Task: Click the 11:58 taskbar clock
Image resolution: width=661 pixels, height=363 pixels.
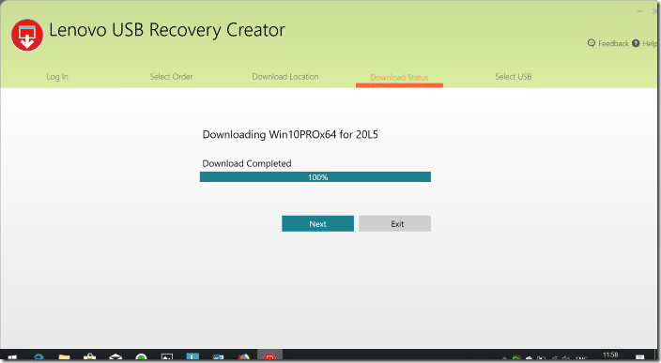Action: [x=610, y=355]
